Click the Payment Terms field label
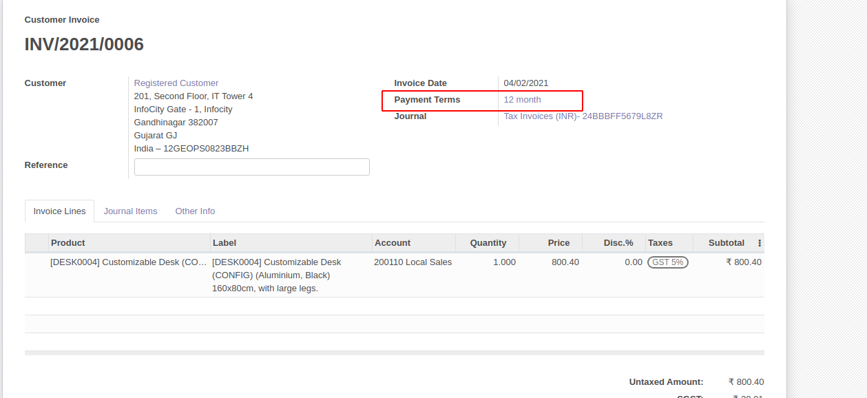 click(x=427, y=100)
